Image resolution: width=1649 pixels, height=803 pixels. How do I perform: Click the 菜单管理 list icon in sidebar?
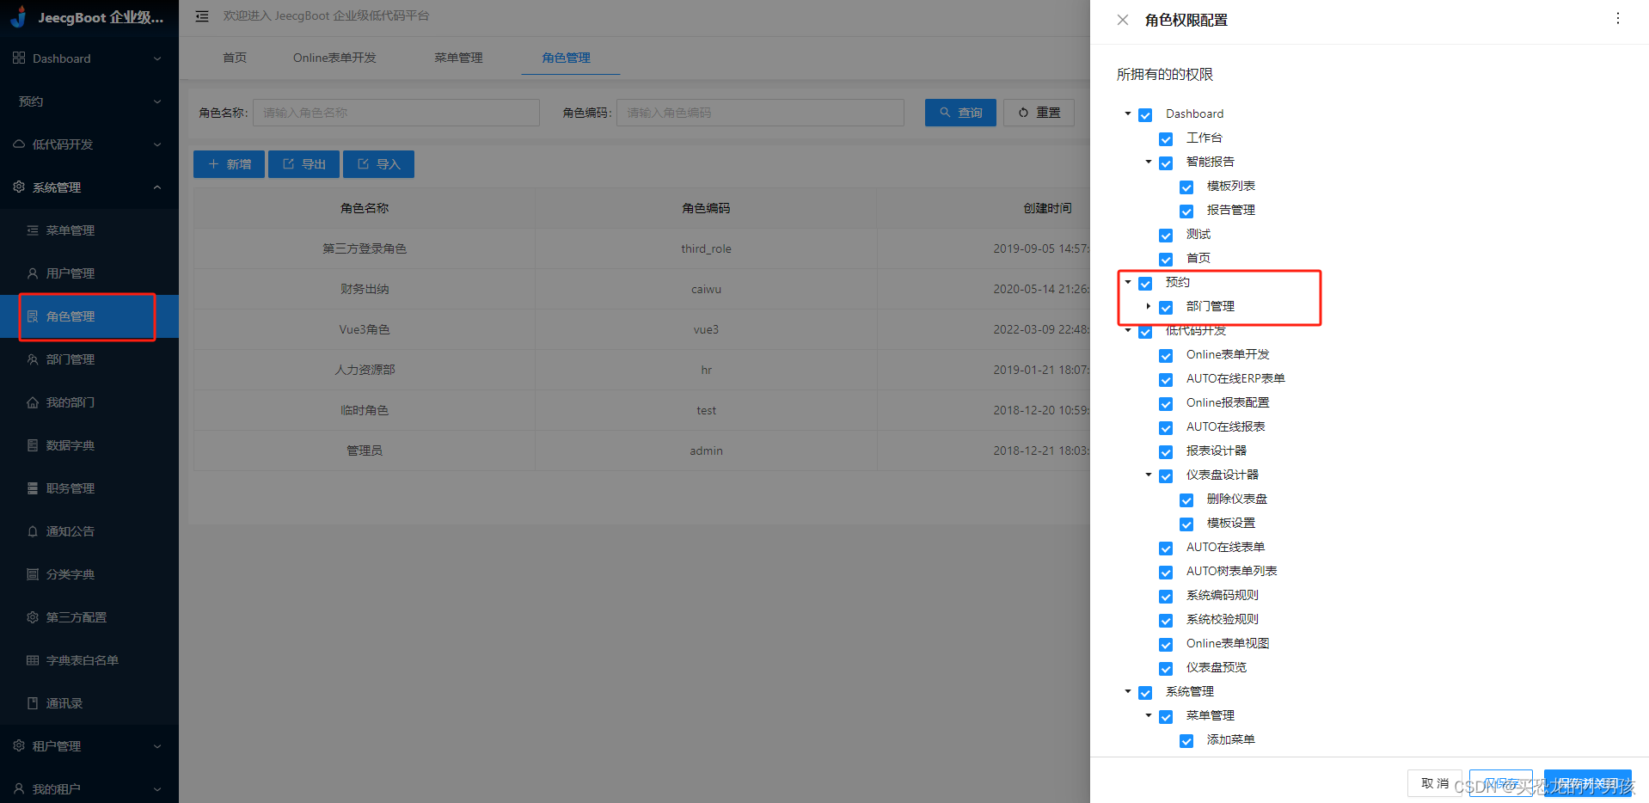tap(33, 230)
